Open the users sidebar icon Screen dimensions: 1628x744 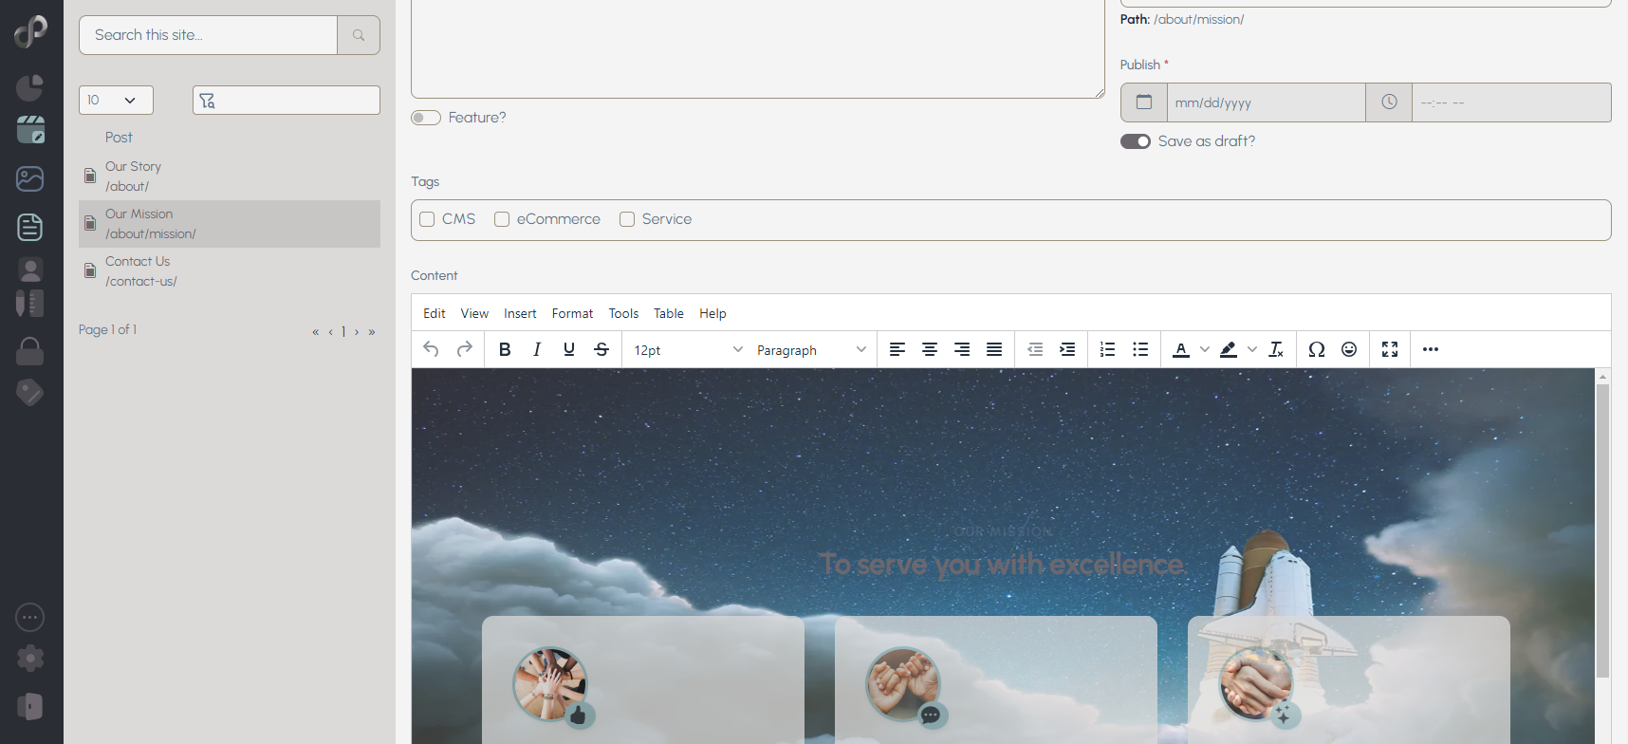coord(30,270)
